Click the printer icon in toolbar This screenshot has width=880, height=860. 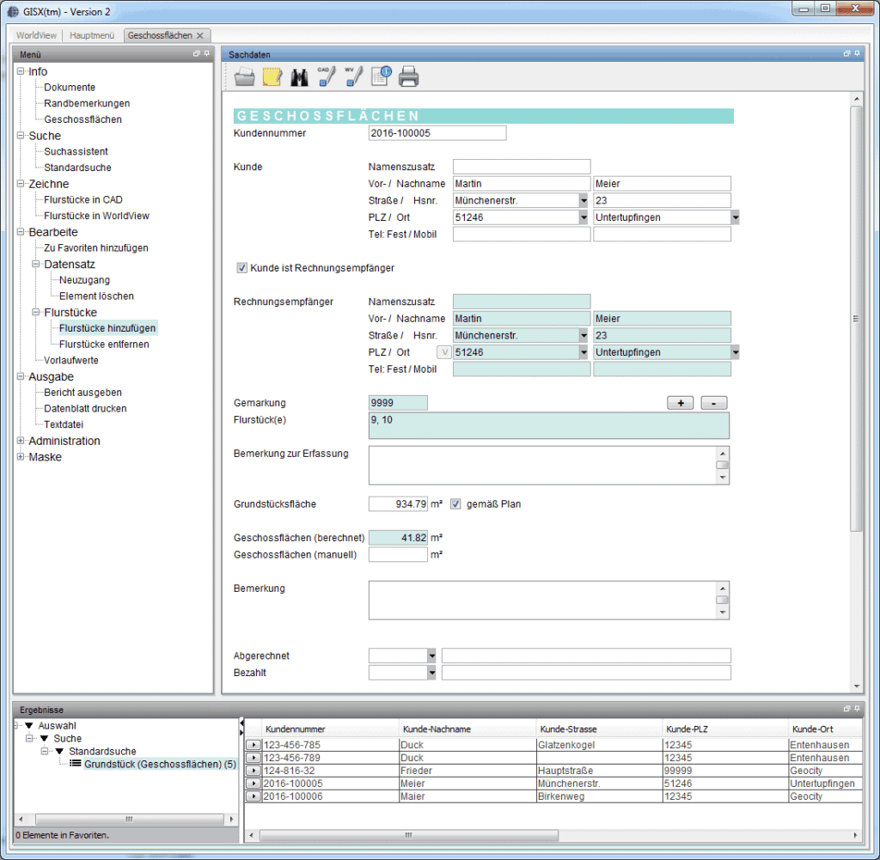[408, 77]
